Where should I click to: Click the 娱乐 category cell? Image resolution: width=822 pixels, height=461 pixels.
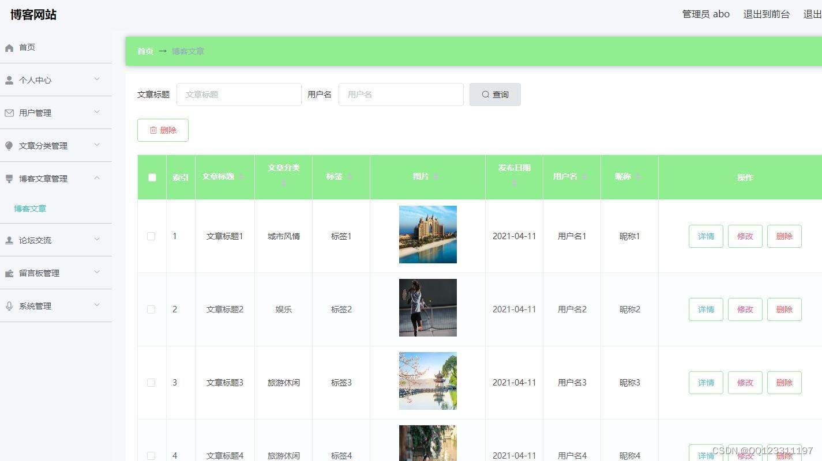tap(284, 309)
